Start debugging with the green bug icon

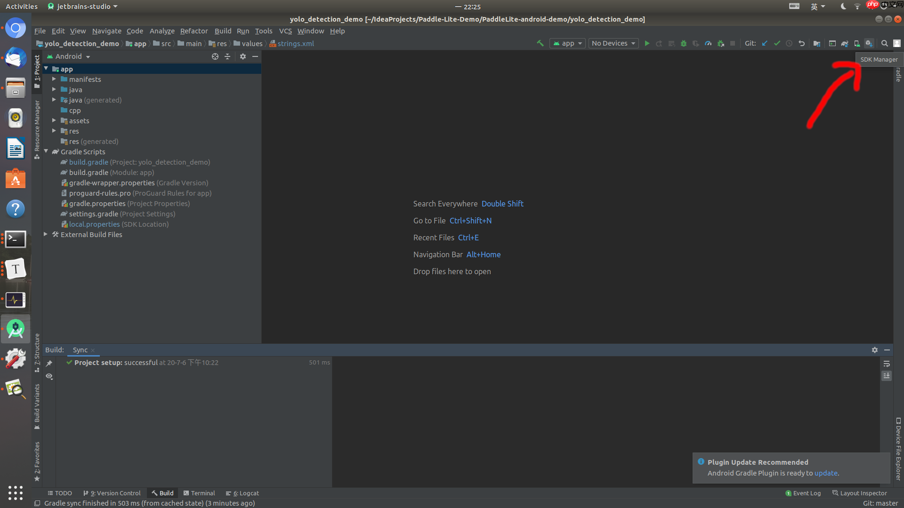pos(684,43)
